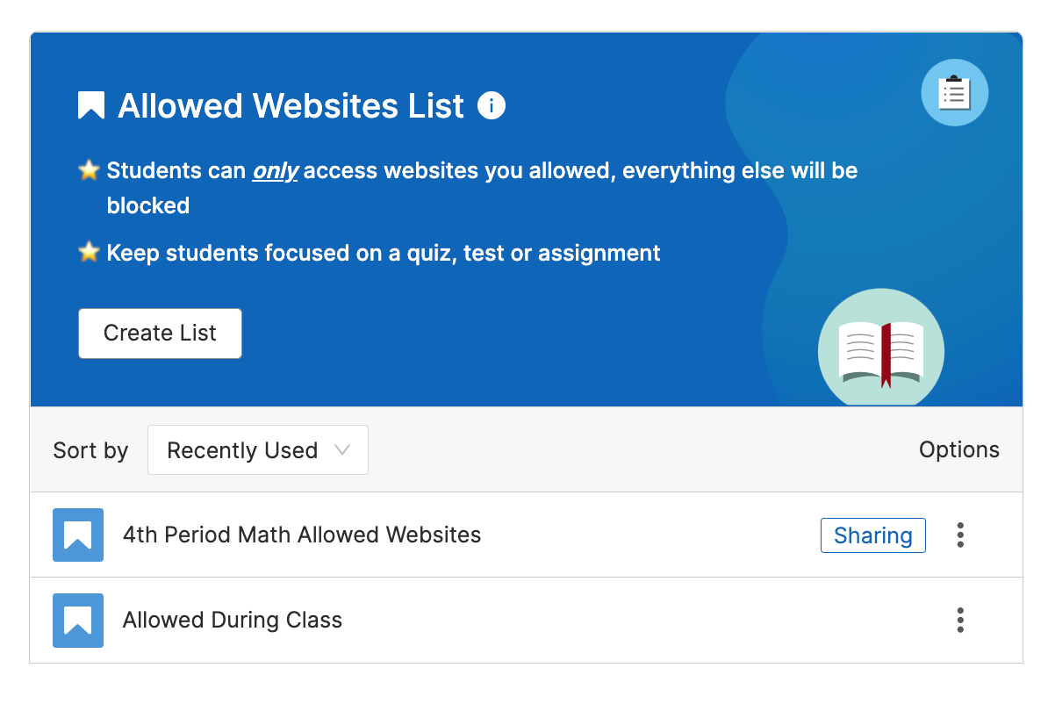The image size is (1055, 725).
Task: Open Sharing settings for 4th Period Math
Action: (x=872, y=535)
